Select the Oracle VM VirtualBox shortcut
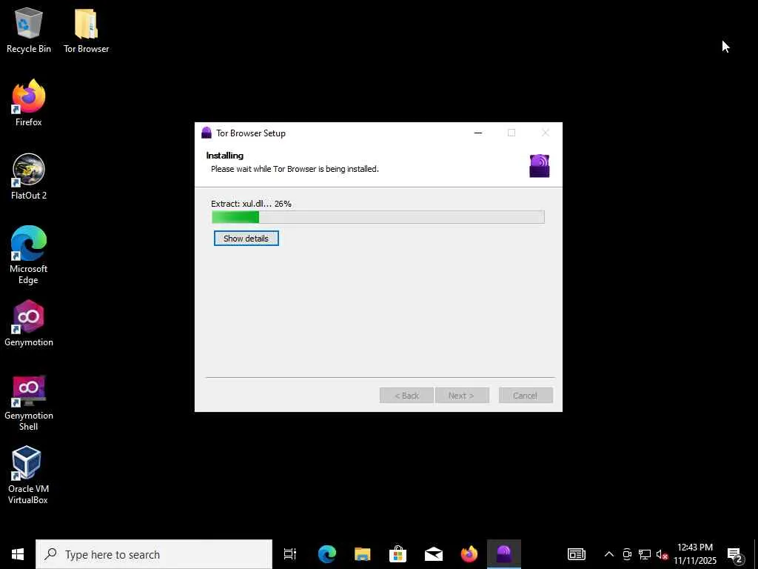This screenshot has width=758, height=569. click(29, 476)
